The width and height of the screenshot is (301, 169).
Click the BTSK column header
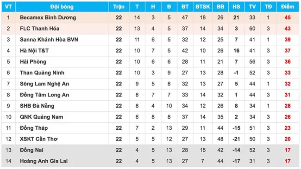pos(202,7)
